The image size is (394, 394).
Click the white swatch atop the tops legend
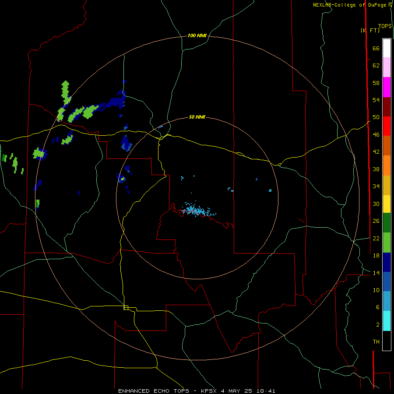point(387,48)
